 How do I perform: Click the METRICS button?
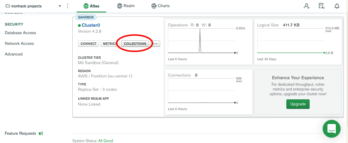110,44
